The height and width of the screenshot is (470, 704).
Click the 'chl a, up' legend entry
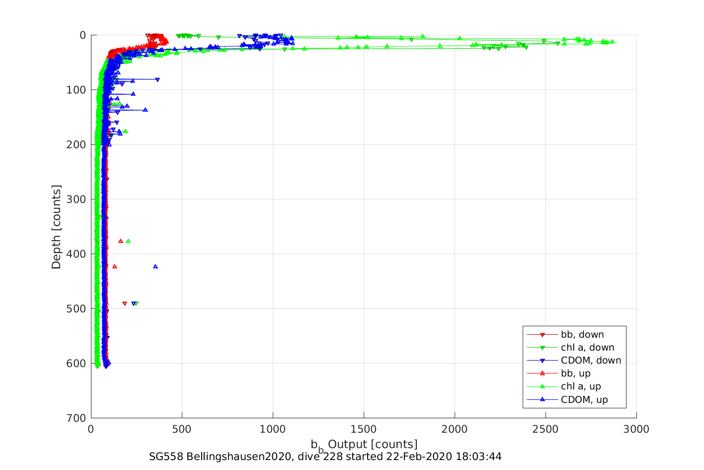pos(564,386)
